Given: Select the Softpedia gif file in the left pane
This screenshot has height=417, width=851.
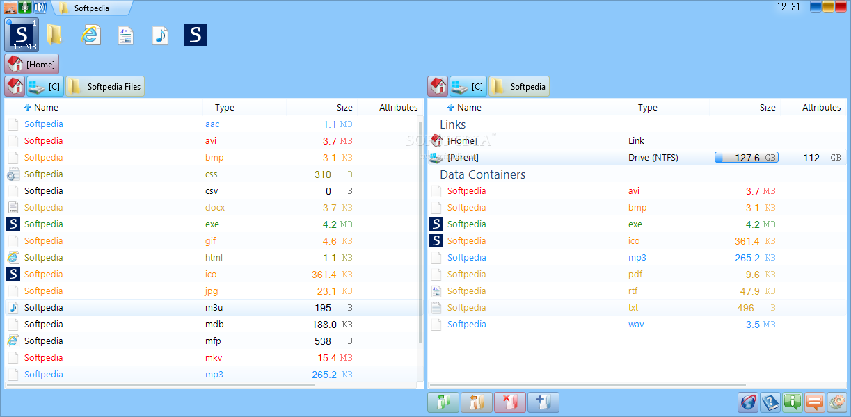Looking at the screenshot, I should point(212,241).
